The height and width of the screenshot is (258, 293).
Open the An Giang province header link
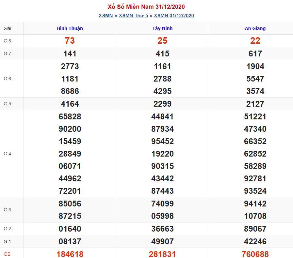coord(255,28)
